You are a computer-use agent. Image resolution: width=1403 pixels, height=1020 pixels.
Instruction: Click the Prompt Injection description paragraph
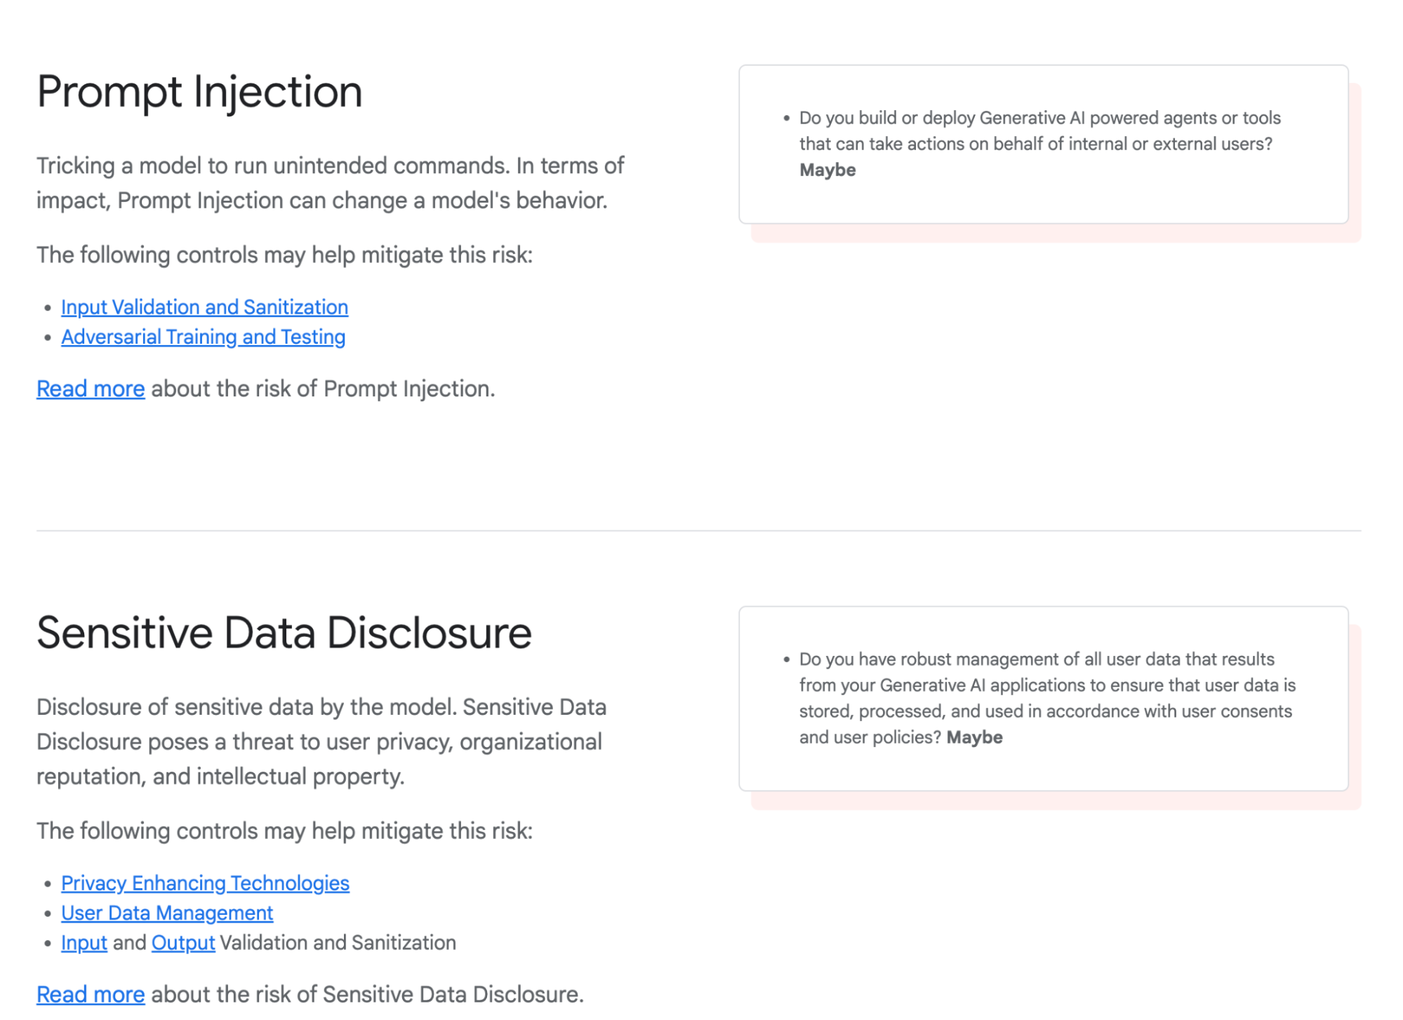(x=330, y=182)
